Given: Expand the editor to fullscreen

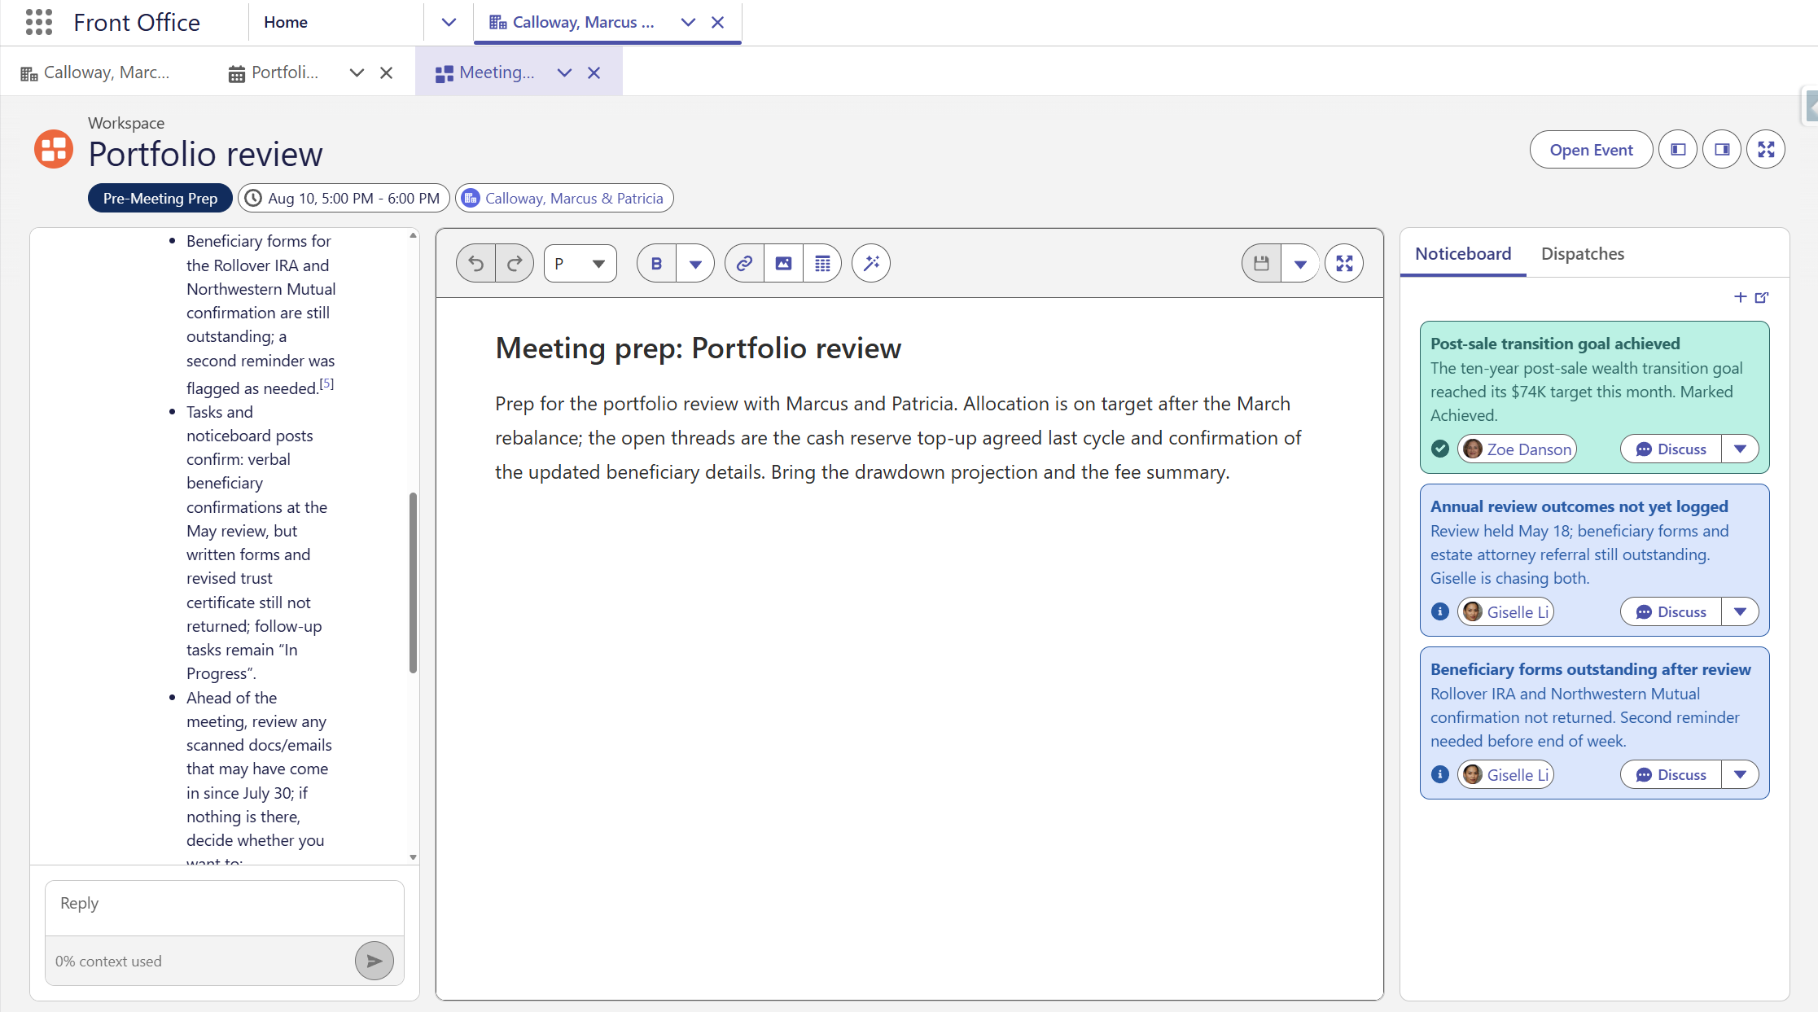Looking at the screenshot, I should (x=1344, y=264).
